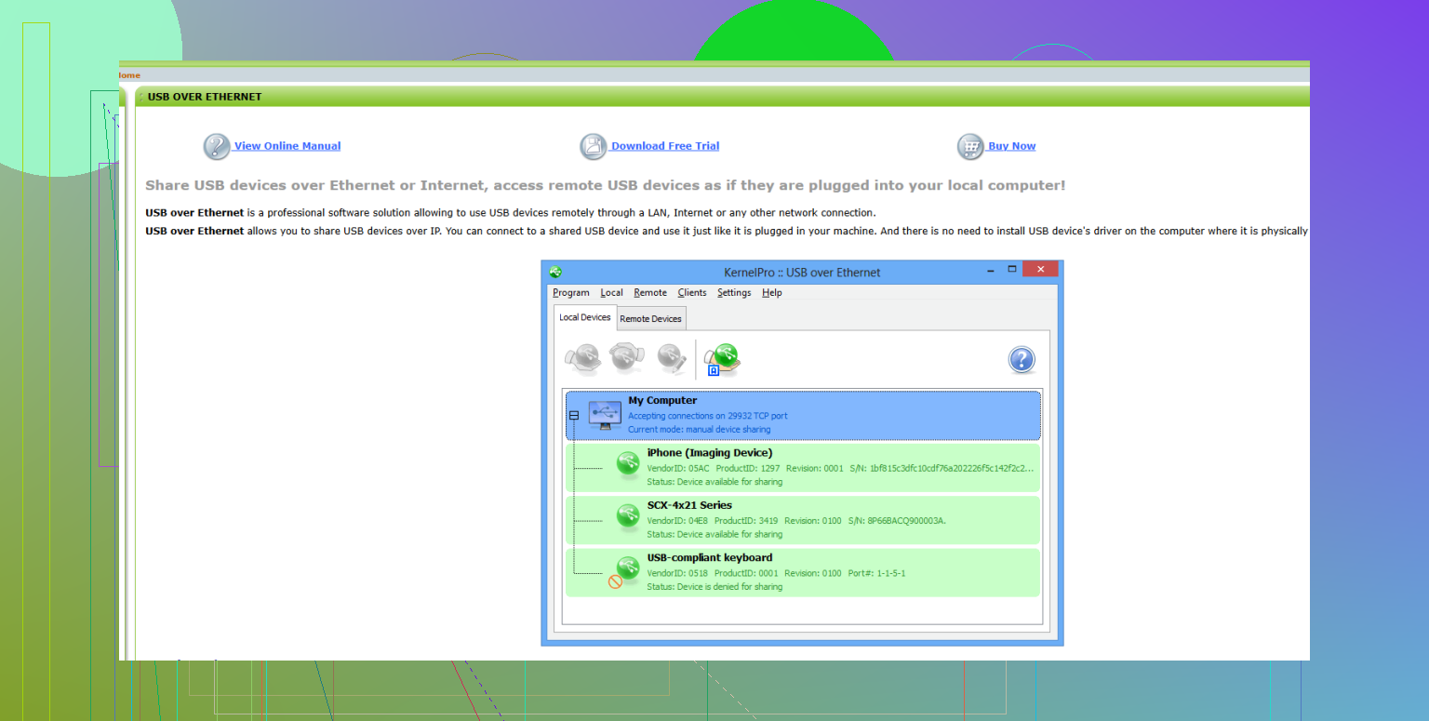Click 'Current mode: manual device sharing' text
The height and width of the screenshot is (721, 1429).
[x=699, y=430]
